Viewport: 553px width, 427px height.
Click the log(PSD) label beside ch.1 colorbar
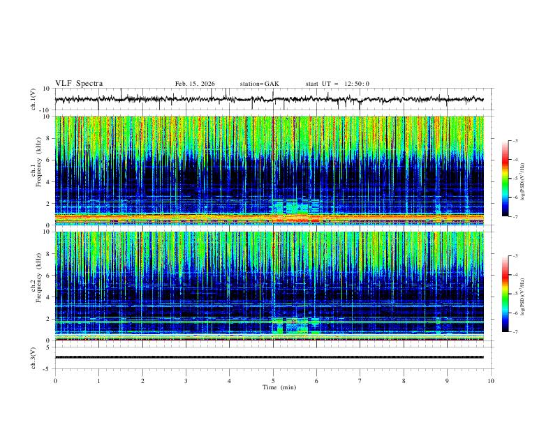click(x=522, y=181)
